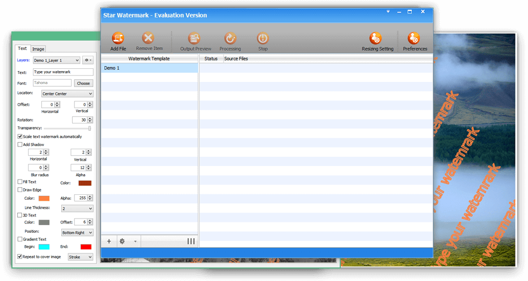Click the Tahoma font field
Viewport: 528px width, 281px height.
click(x=52, y=83)
